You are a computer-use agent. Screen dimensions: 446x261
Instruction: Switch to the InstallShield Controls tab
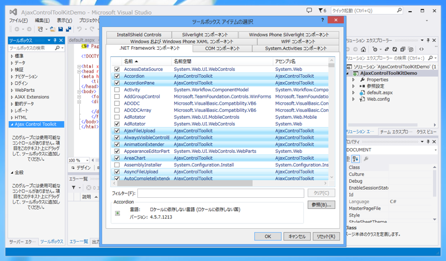pos(139,35)
